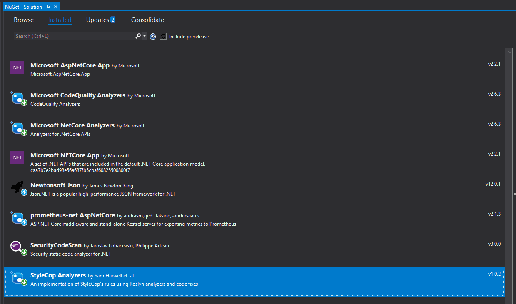Select the Microsoft.CodeQuality.Analyzers package name
516x304 pixels.
tap(78, 95)
